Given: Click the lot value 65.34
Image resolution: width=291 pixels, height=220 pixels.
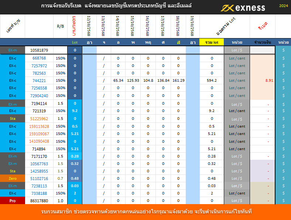Looking at the screenshot, I should pyautogui.click(x=118, y=80).
